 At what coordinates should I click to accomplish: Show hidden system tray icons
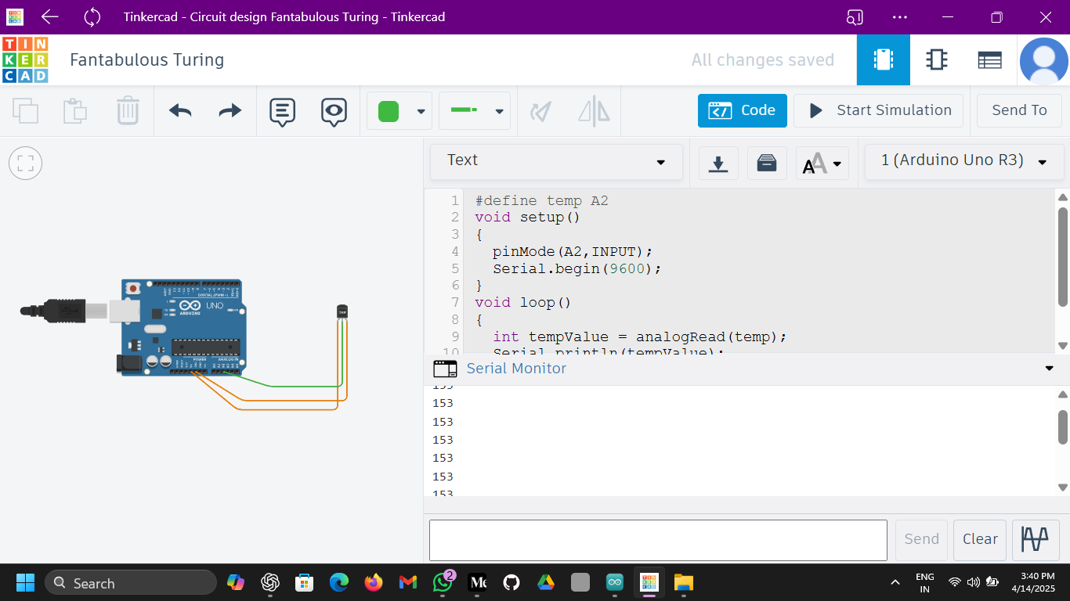point(895,583)
